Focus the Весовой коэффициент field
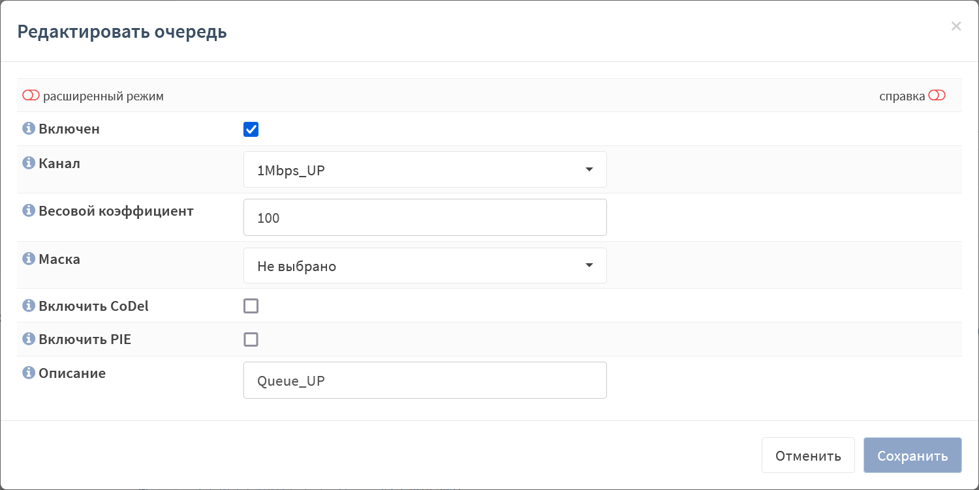Viewport: 979px width, 490px height. [425, 217]
